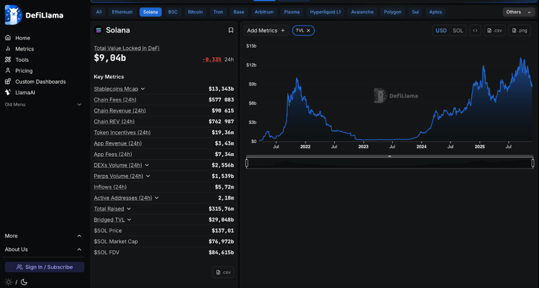This screenshot has width=539, height=288.
Task: Download chart as .csv file
Action: [x=494, y=31]
